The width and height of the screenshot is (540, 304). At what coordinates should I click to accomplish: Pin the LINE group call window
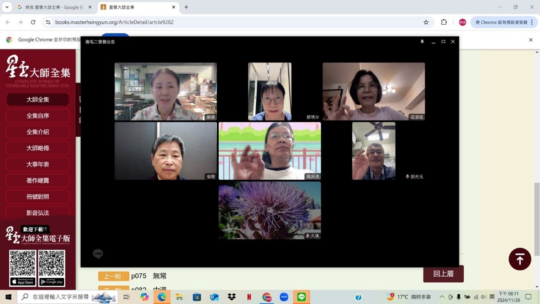[x=422, y=42]
